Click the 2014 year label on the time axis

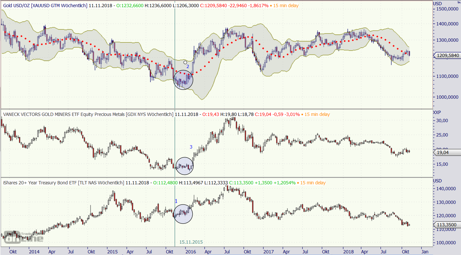(34, 252)
